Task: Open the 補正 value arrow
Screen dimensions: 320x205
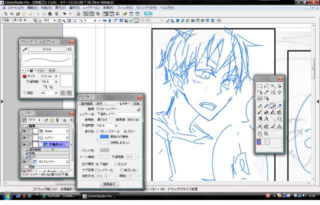Action: coord(56,93)
